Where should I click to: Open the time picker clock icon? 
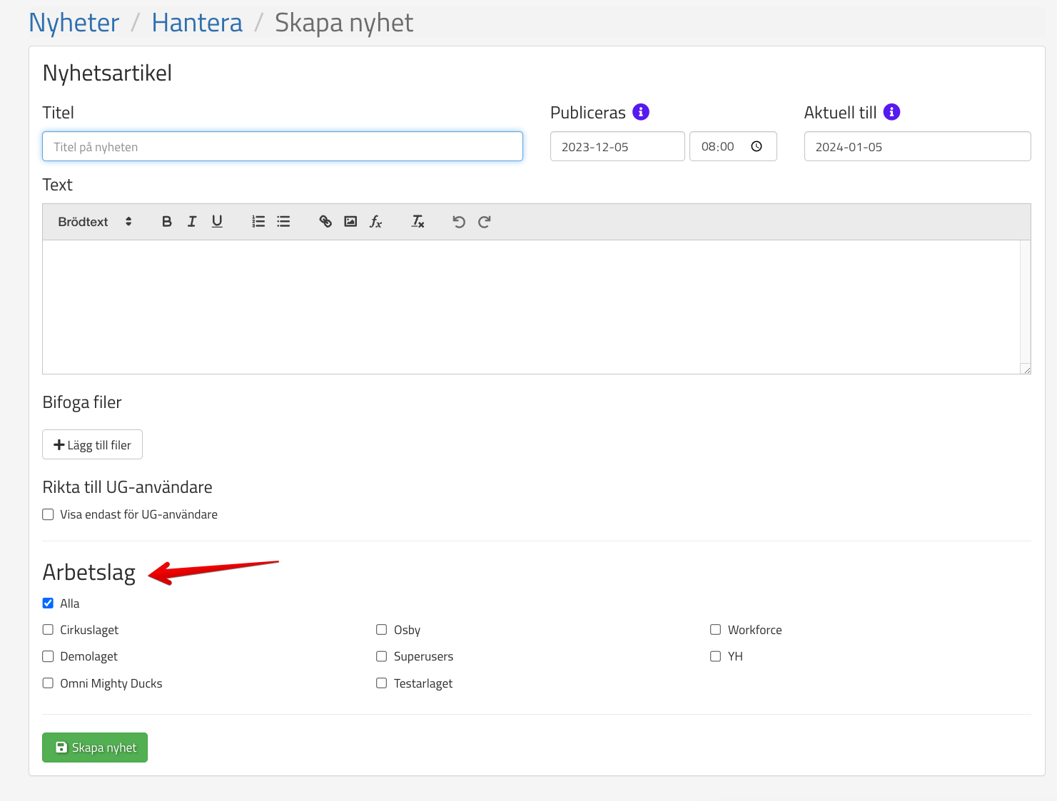(757, 146)
